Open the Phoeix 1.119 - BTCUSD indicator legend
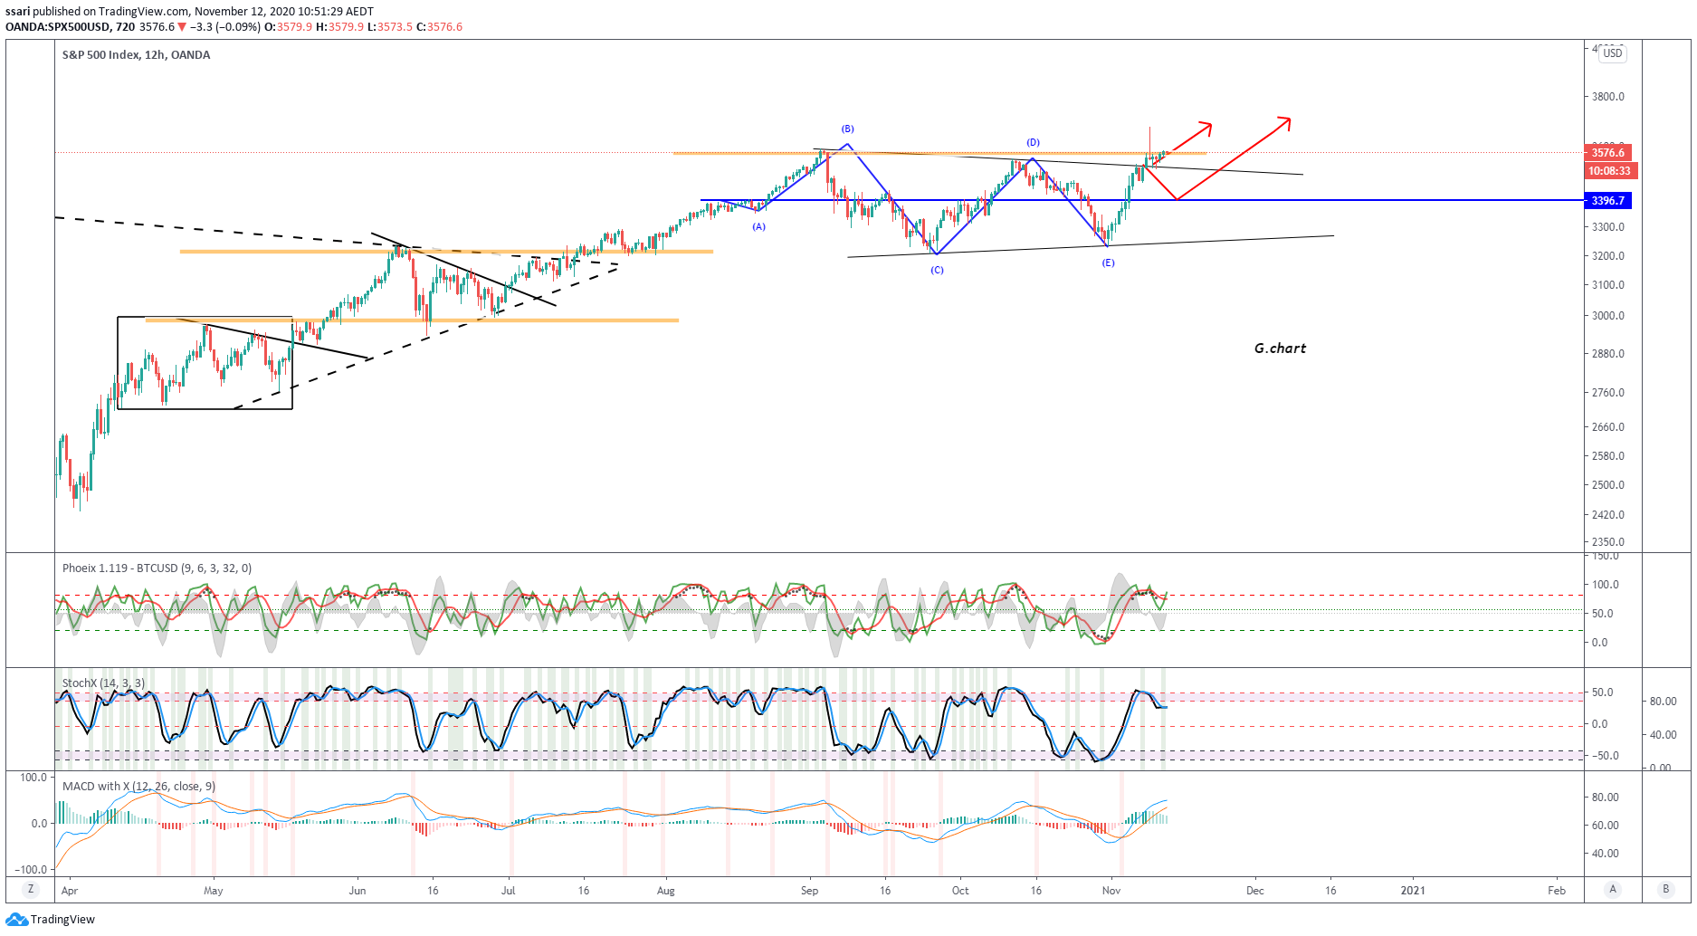 point(157,568)
